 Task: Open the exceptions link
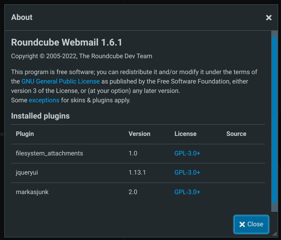point(44,100)
